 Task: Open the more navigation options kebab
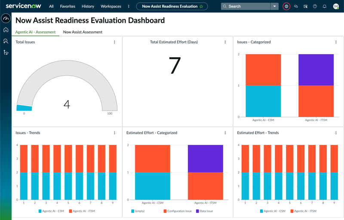point(129,6)
